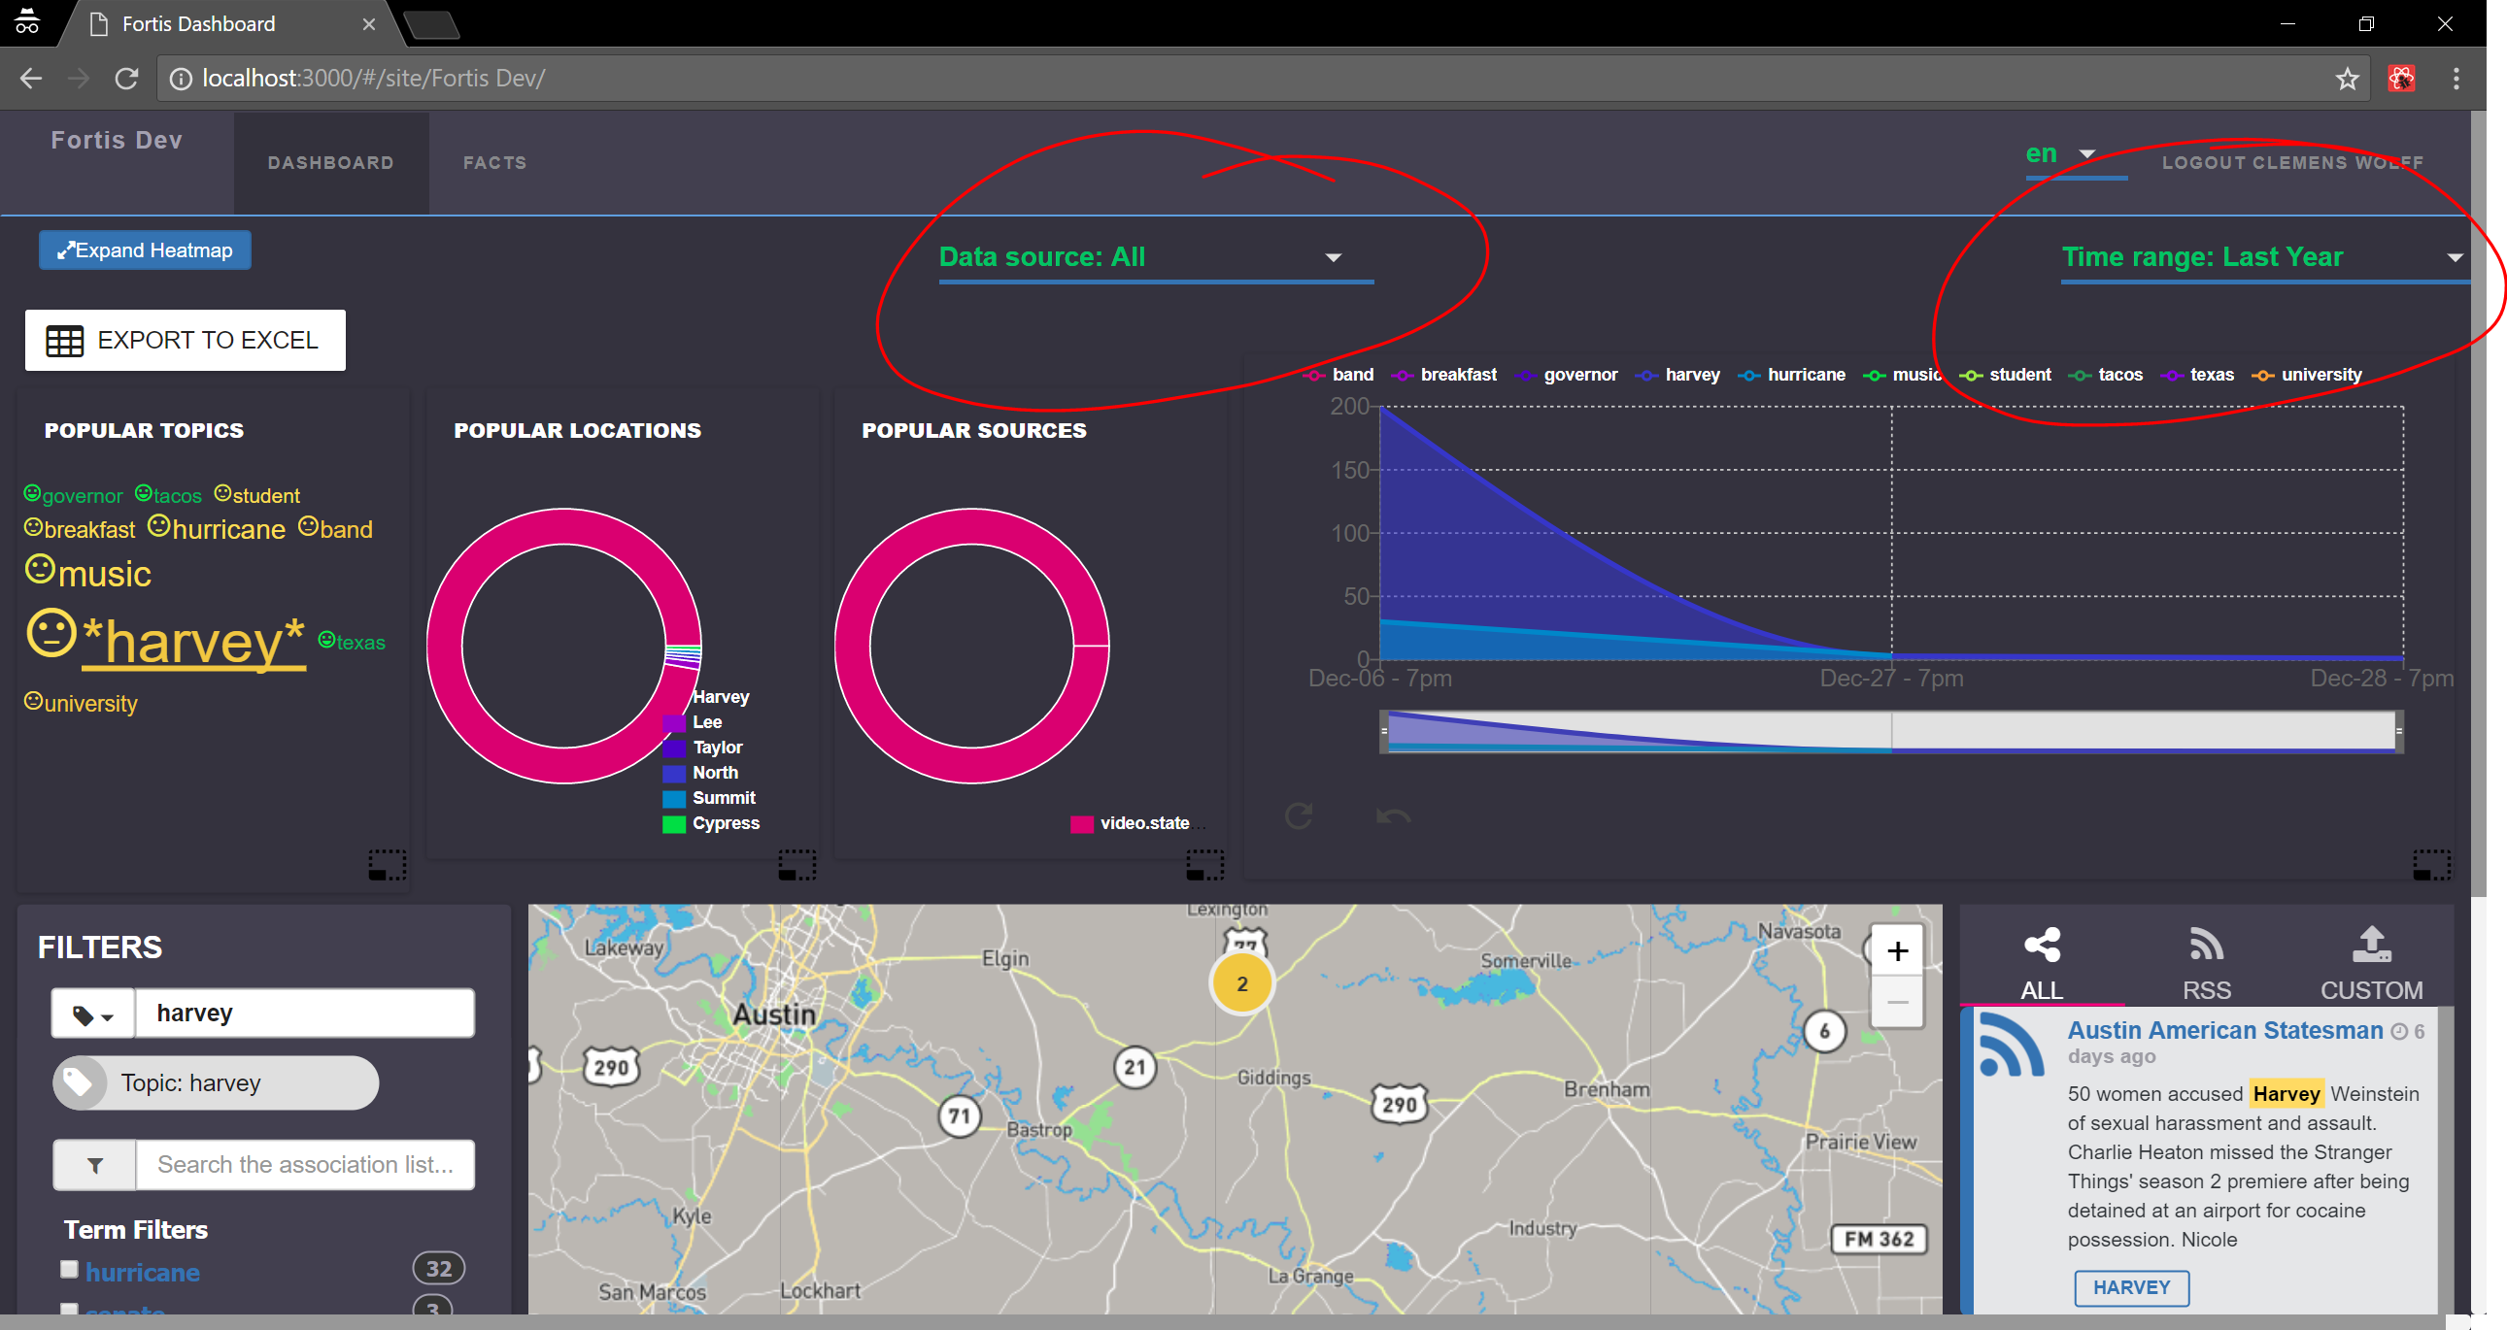Click the yellow cluster marker labeled 2 on map
This screenshot has width=2507, height=1330.
pyautogui.click(x=1240, y=983)
